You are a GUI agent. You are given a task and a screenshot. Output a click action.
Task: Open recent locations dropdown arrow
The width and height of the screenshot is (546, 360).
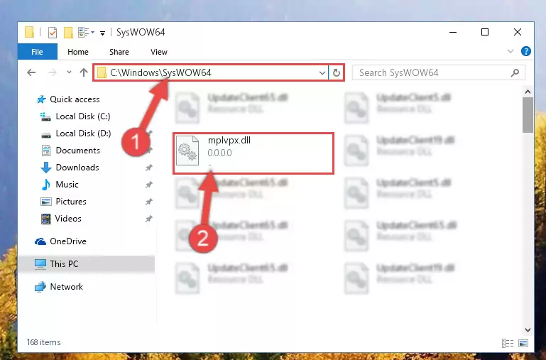tap(69, 72)
